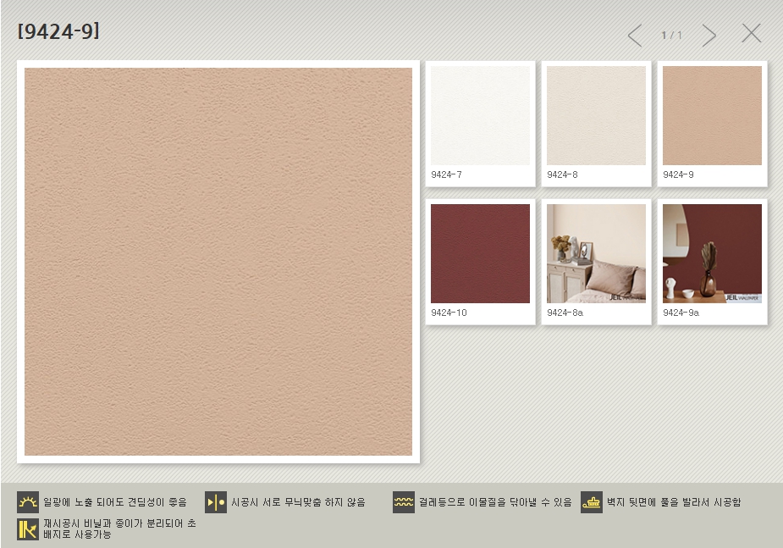Click the [9424-9] title heading
Image resolution: width=783 pixels, height=548 pixels.
(x=58, y=31)
